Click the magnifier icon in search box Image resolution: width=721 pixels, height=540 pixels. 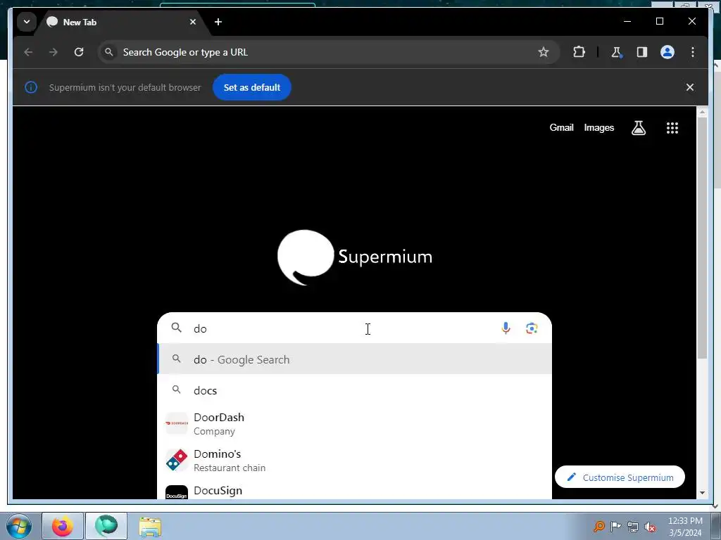coord(176,328)
